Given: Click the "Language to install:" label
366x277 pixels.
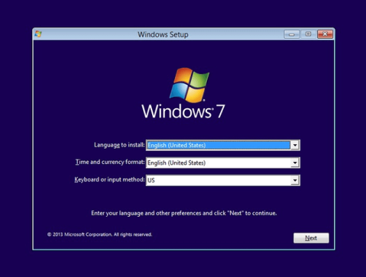Looking at the screenshot, I should click(119, 145).
